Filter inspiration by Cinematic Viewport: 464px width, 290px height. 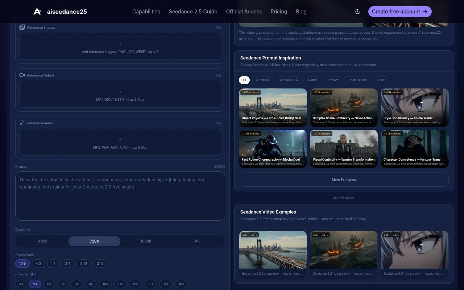pos(263,80)
